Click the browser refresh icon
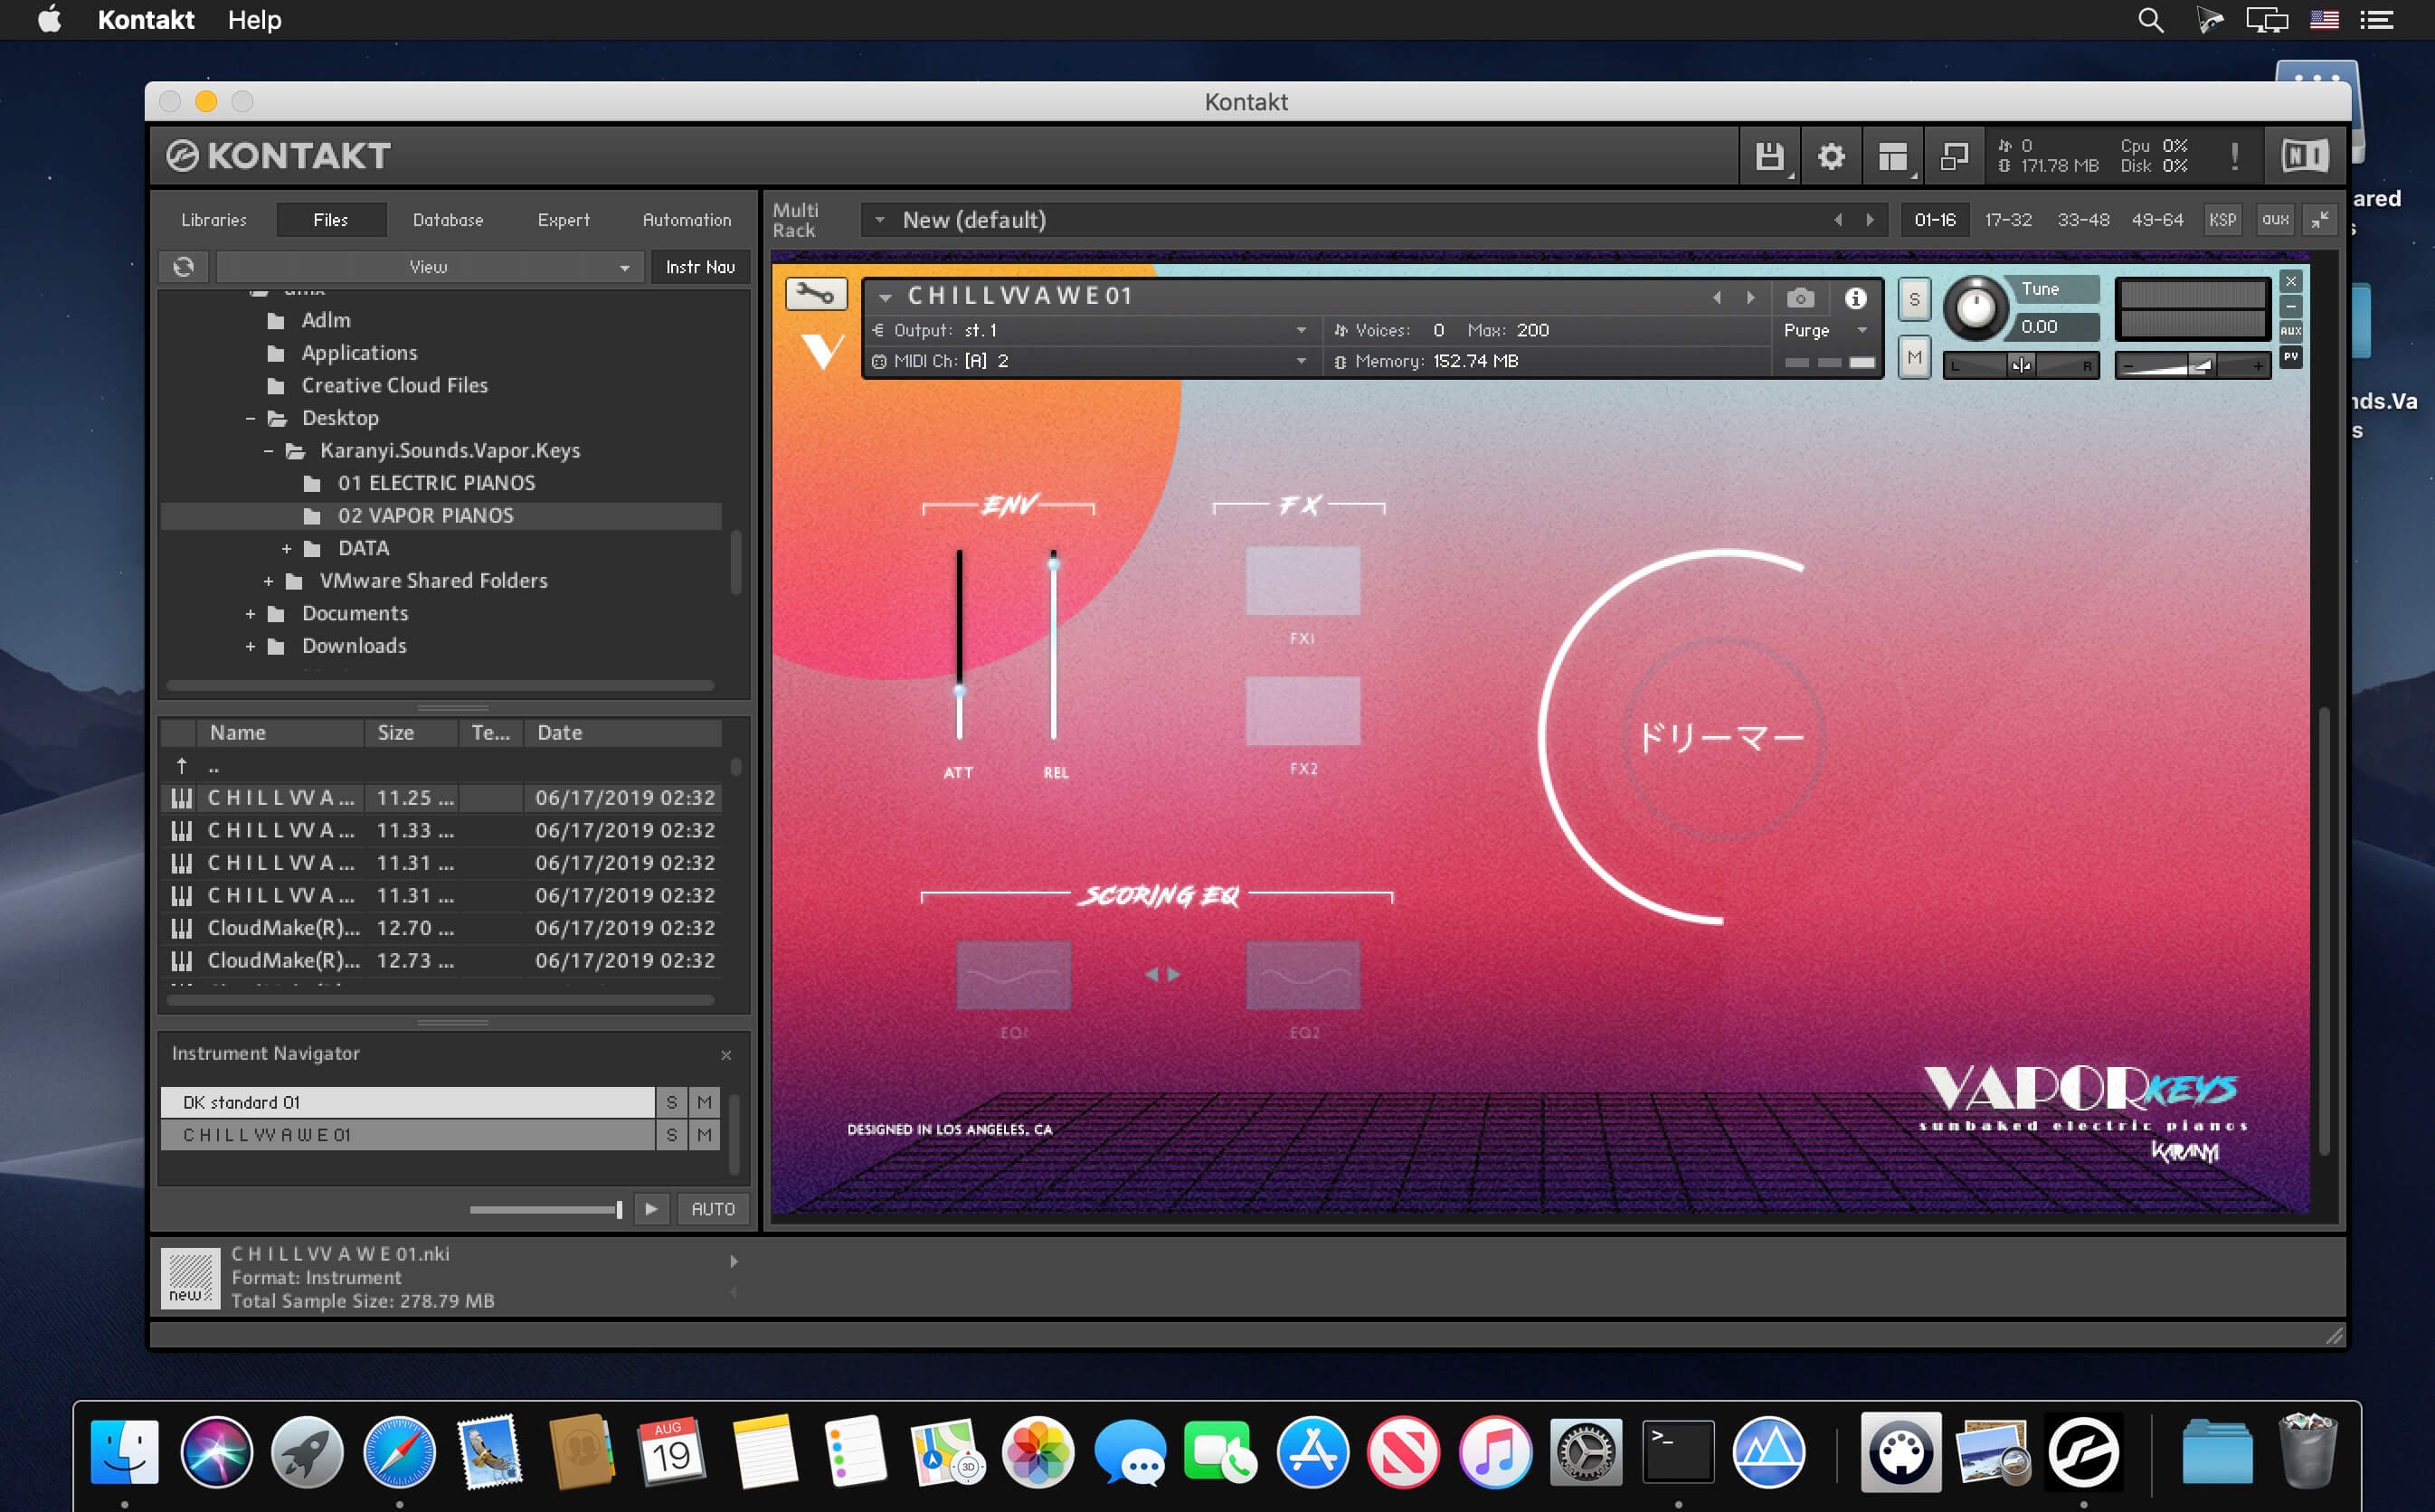 pos(184,267)
